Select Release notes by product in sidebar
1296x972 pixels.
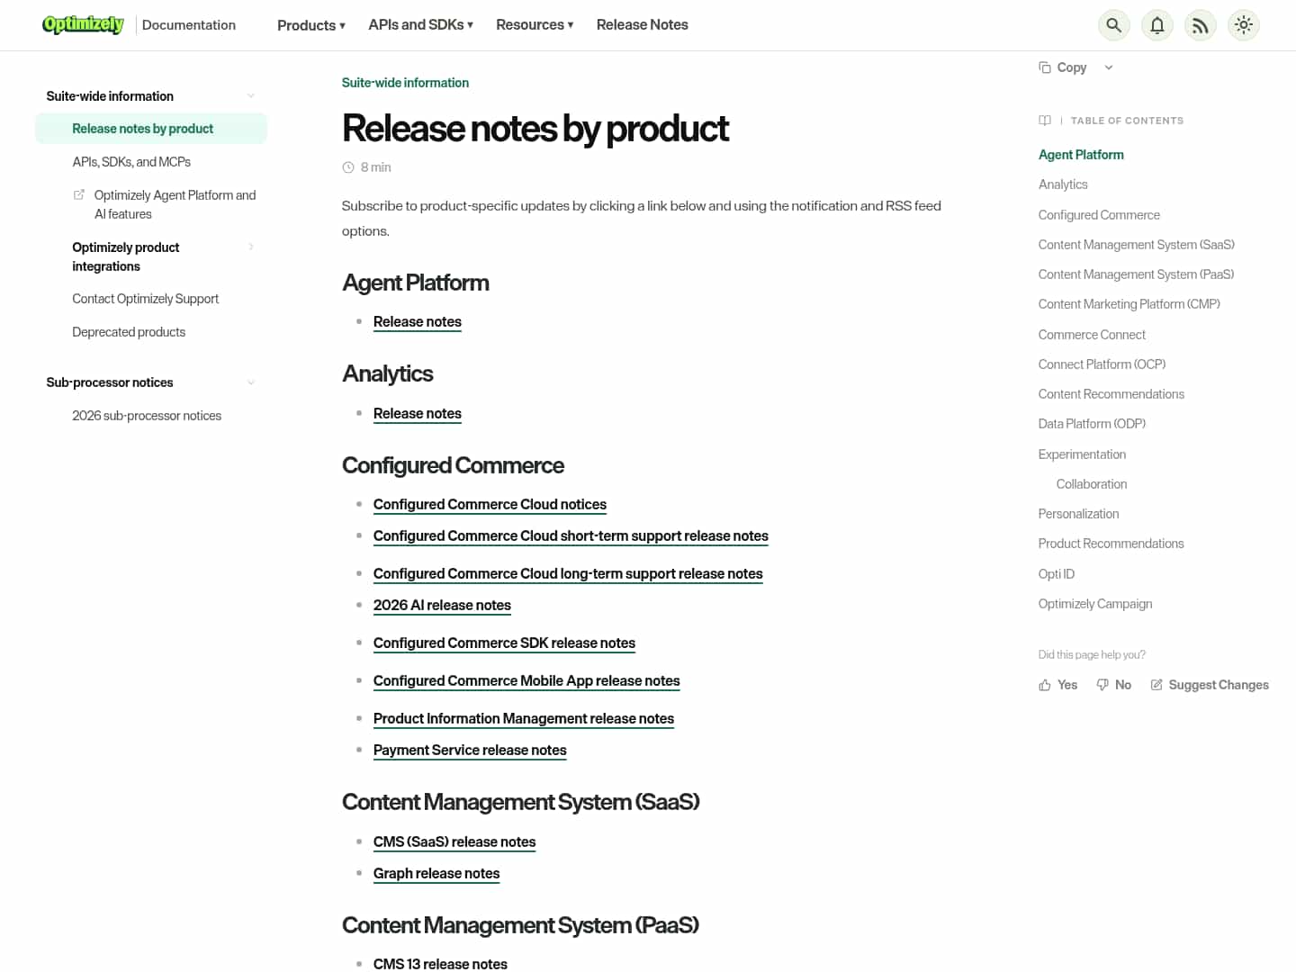click(151, 129)
